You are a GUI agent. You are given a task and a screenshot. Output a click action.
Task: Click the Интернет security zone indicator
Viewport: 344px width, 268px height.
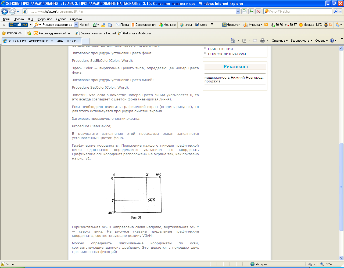coord(260,264)
